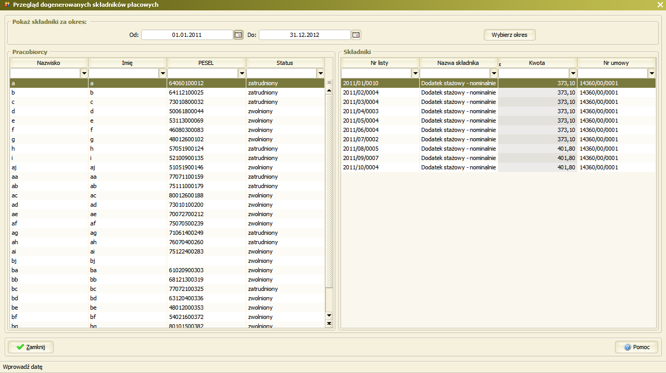
Task: Click the Zamknij button
Action: (x=31, y=347)
